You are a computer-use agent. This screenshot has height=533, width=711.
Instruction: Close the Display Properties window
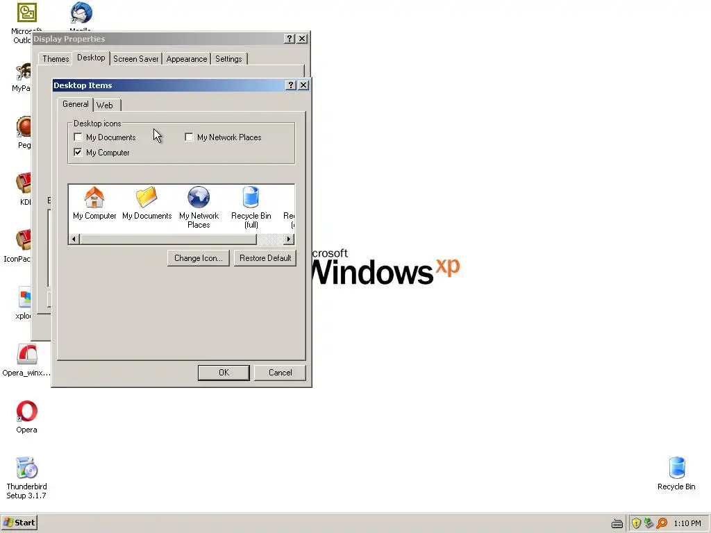pos(302,39)
